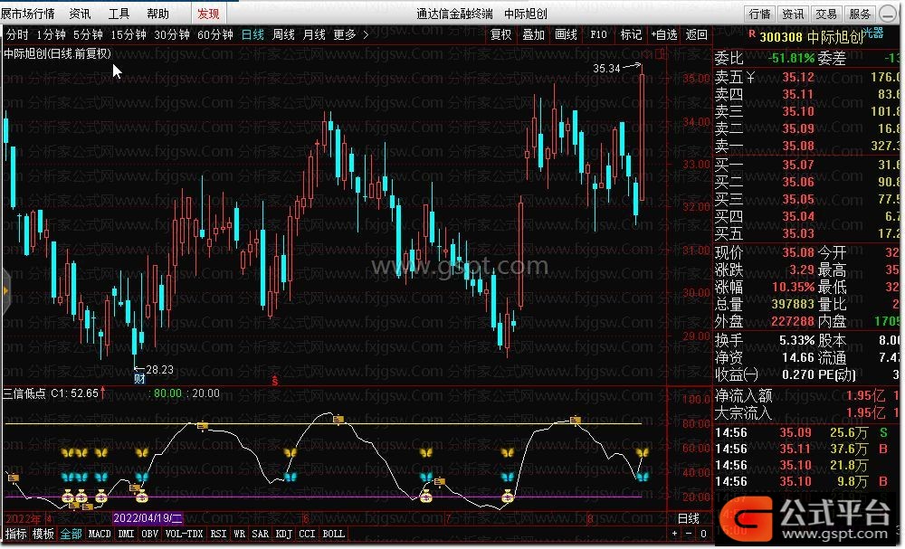The width and height of the screenshot is (905, 549).
Task: Click the 卖五 dropdown arrow
Action: point(750,77)
